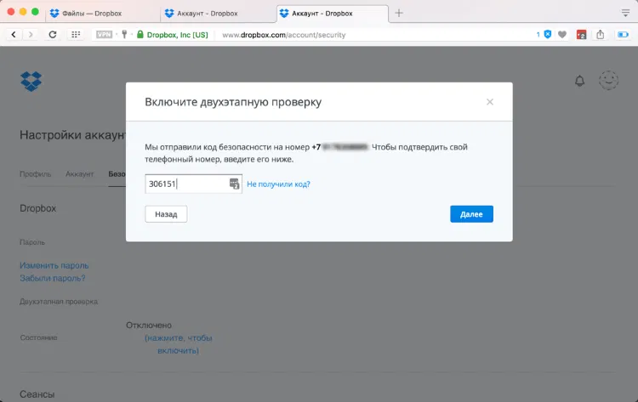Click the green lock security icon

tap(140, 35)
